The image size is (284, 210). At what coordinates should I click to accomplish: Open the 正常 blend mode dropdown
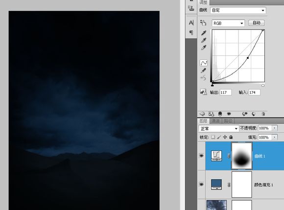[x=218, y=129]
